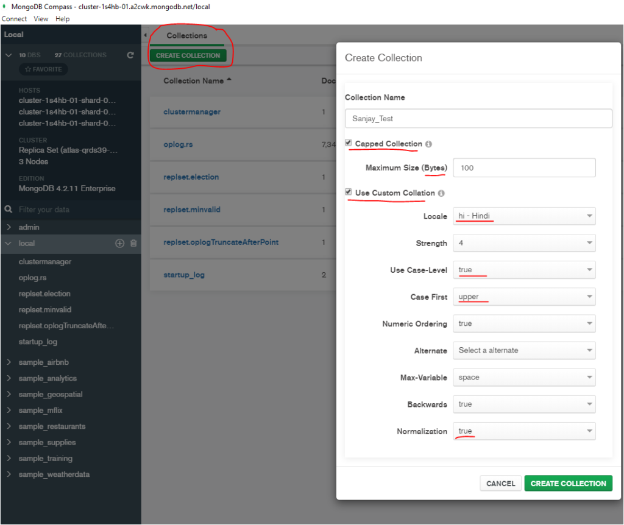The height and width of the screenshot is (525, 624).
Task: Click the search magnifier icon in sidebar
Action: [x=8, y=209]
